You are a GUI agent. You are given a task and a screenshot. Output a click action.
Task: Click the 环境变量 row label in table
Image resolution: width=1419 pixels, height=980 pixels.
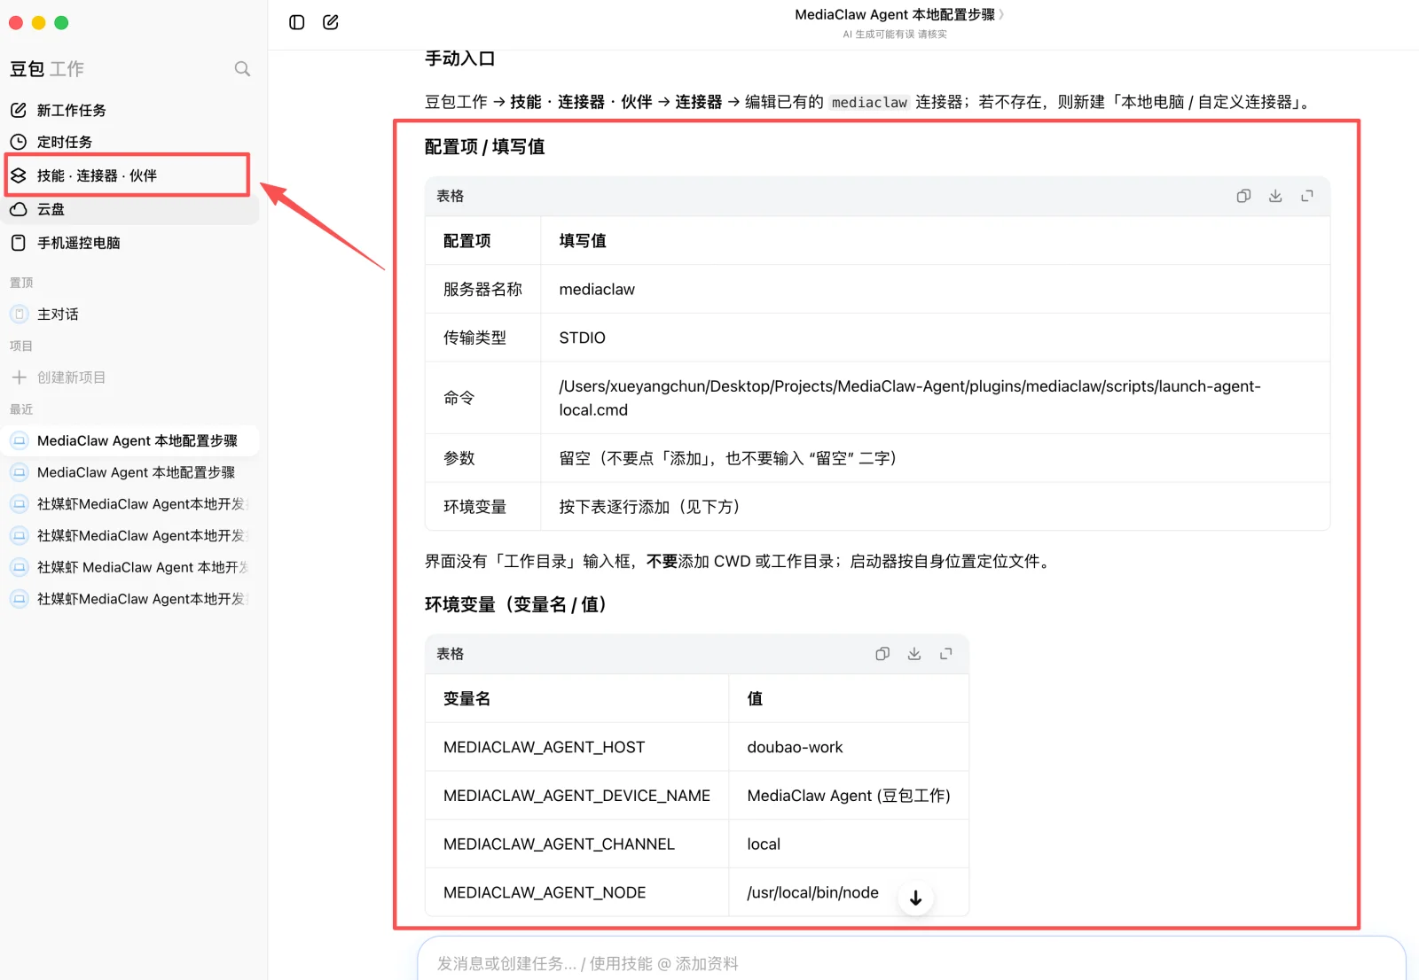coord(474,507)
